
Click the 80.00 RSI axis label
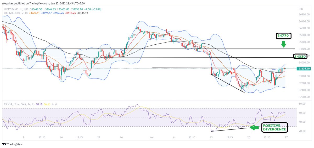[x=302, y=104]
